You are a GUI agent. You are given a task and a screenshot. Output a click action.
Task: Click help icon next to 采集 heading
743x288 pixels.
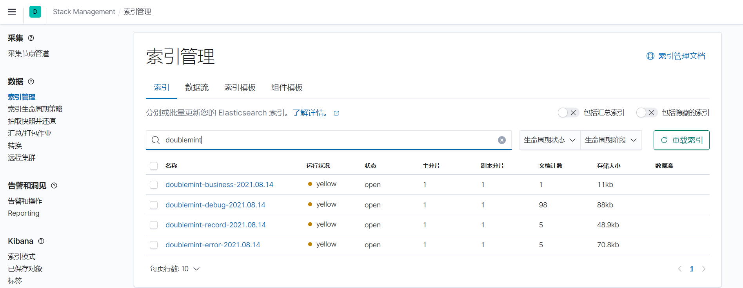[x=31, y=38]
